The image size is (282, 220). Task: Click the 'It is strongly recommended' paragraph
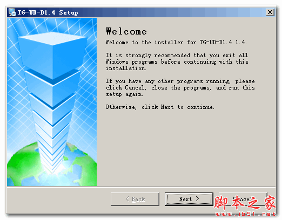coord(177,61)
